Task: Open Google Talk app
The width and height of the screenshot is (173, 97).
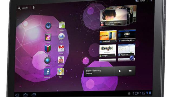Action: (61, 37)
